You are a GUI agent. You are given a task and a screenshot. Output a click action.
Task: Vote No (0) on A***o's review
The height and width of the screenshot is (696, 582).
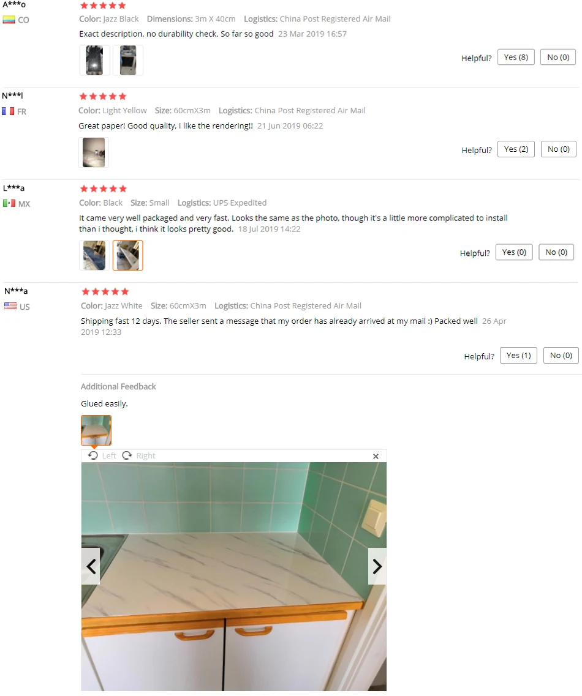point(558,58)
